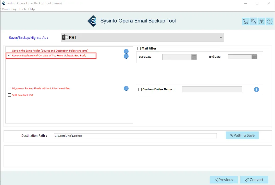This screenshot has width=275, height=185.
Task: Open the End Date calendar picker
Action: (255, 57)
